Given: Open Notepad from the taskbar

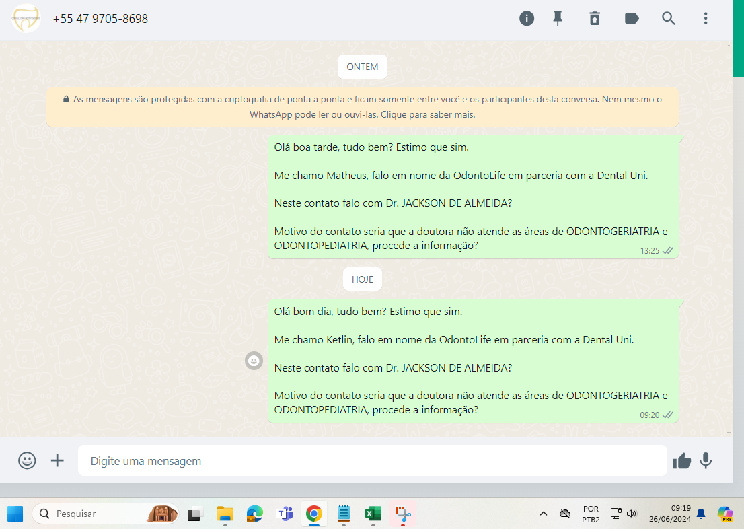Looking at the screenshot, I should click(344, 514).
